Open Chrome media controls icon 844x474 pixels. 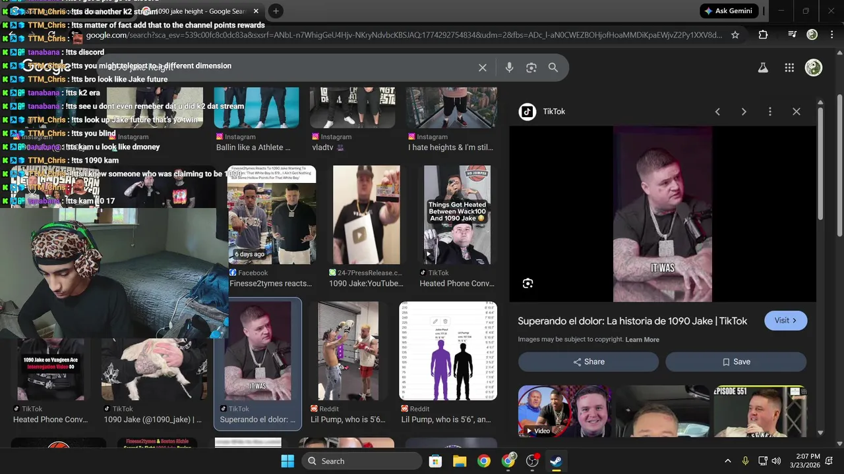pos(793,34)
